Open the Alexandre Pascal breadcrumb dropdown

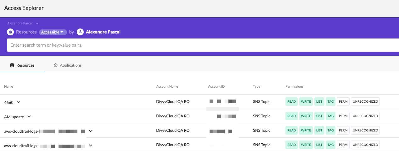tap(23, 23)
